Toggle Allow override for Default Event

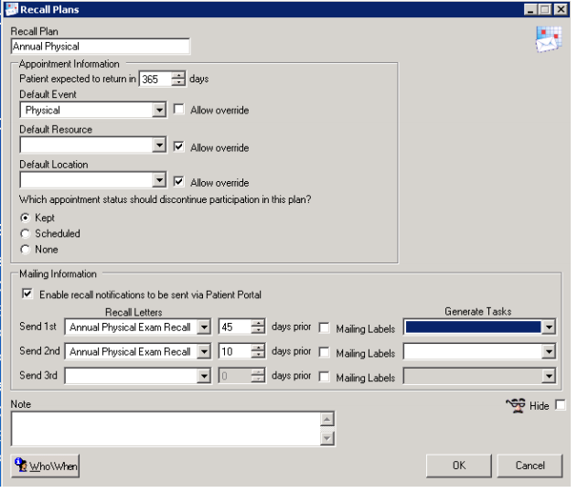(178, 109)
